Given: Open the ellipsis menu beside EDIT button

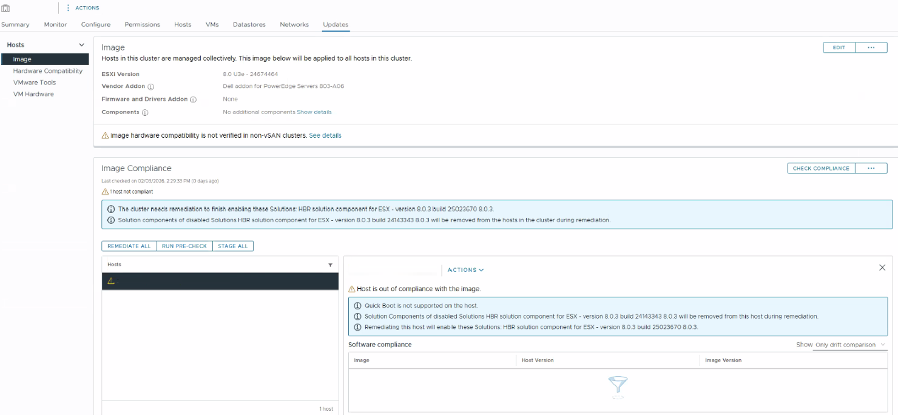Looking at the screenshot, I should point(871,47).
